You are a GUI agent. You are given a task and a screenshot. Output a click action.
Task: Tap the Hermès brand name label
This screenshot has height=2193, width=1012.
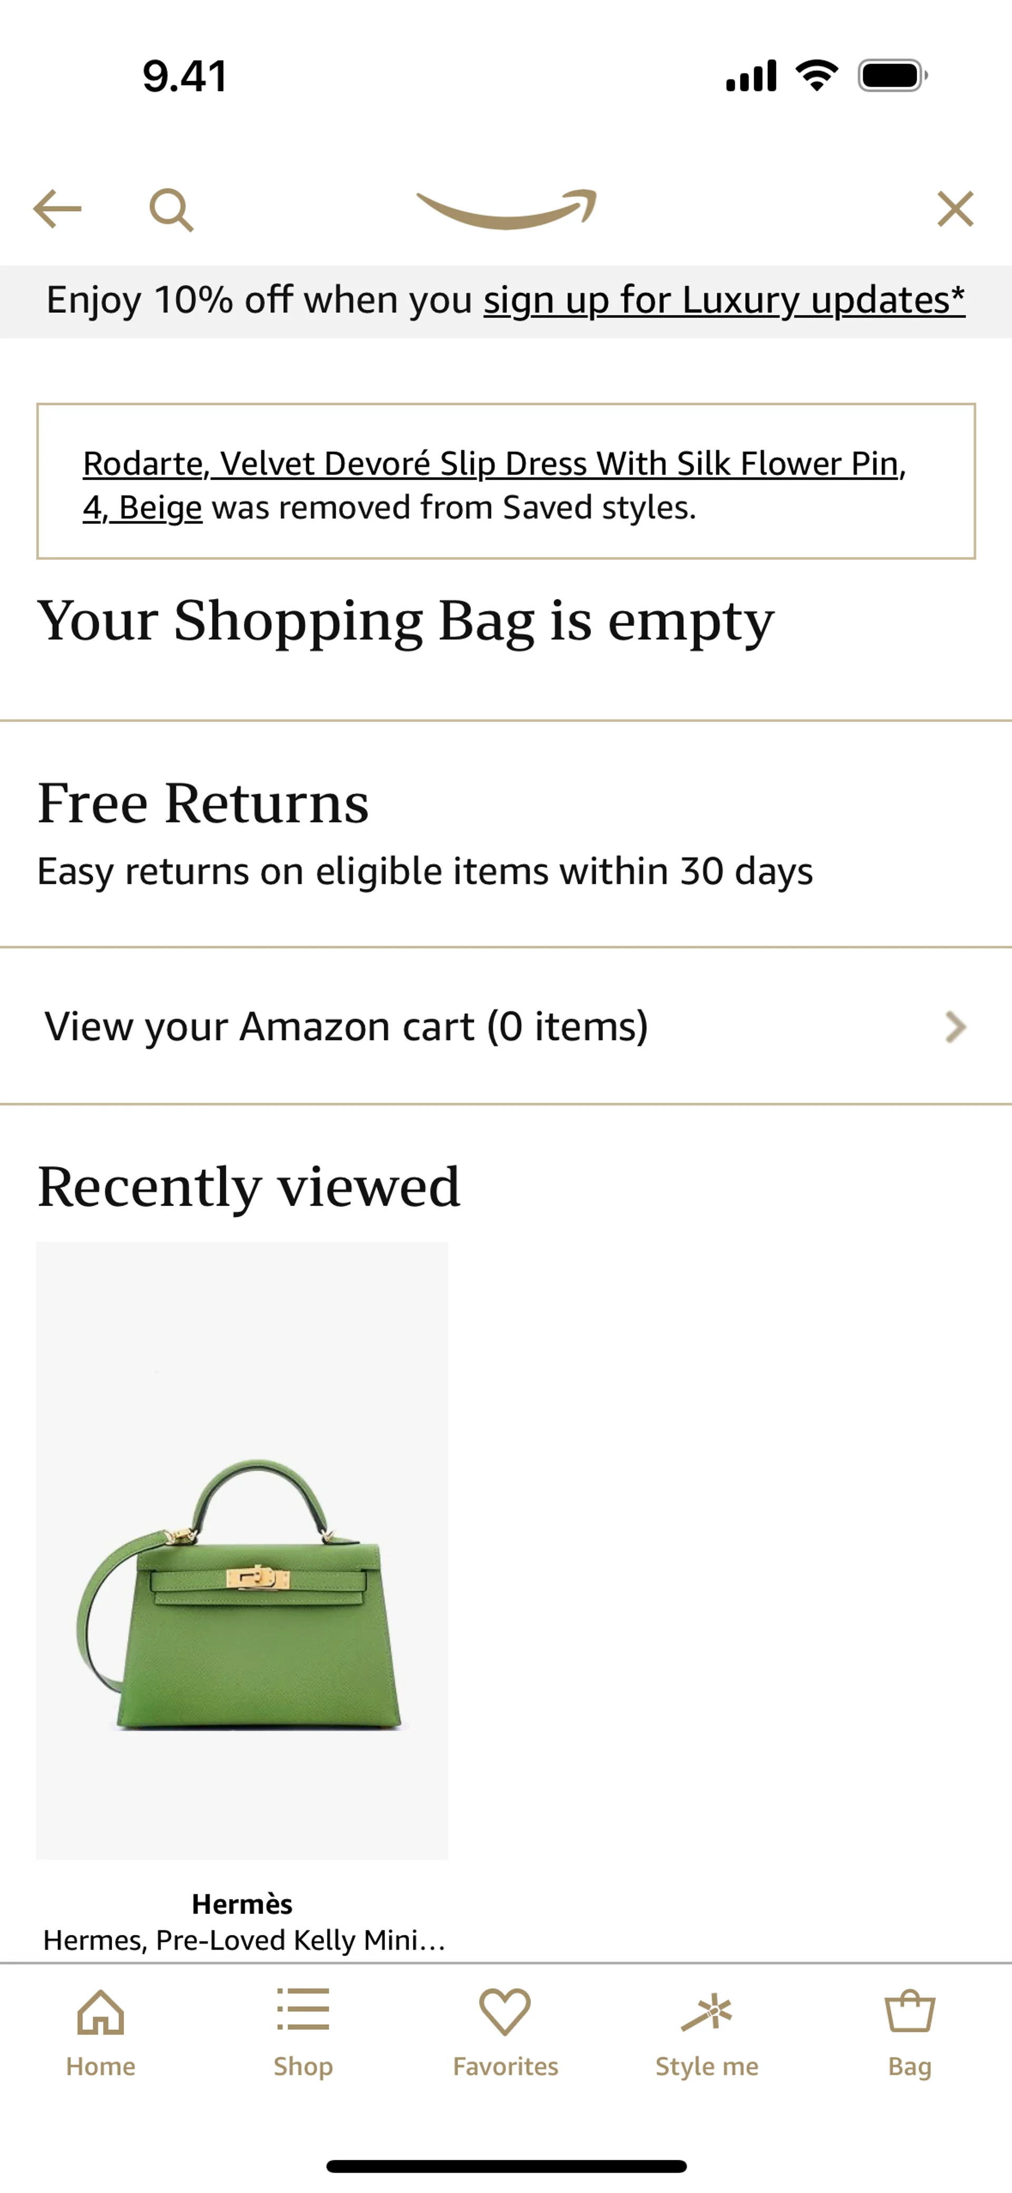(242, 1904)
